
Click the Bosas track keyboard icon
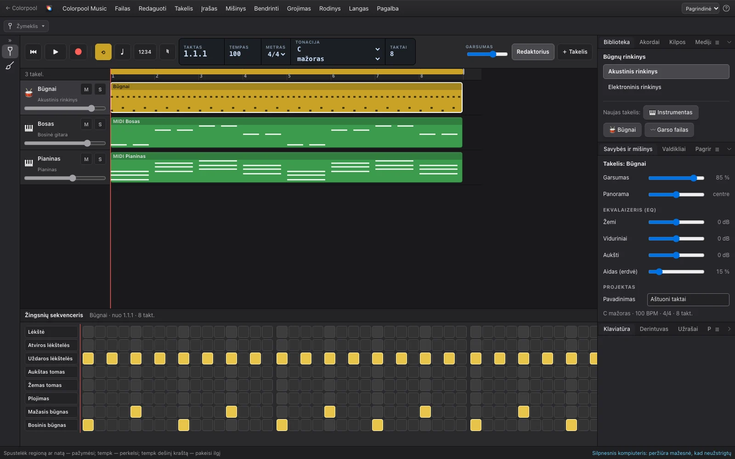[x=29, y=128]
